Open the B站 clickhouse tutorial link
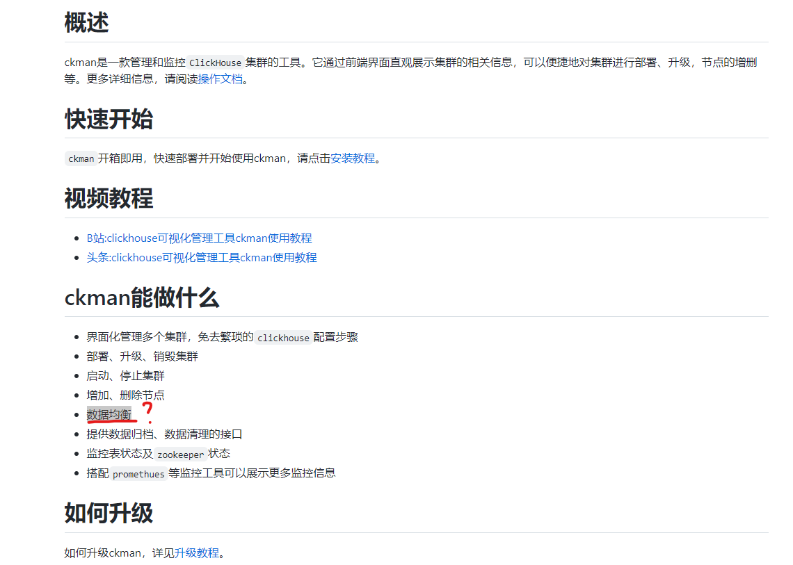 click(x=199, y=238)
